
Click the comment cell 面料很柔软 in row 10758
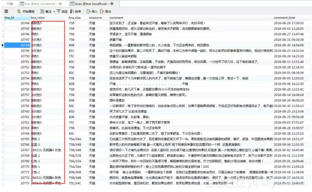click(x=117, y=100)
